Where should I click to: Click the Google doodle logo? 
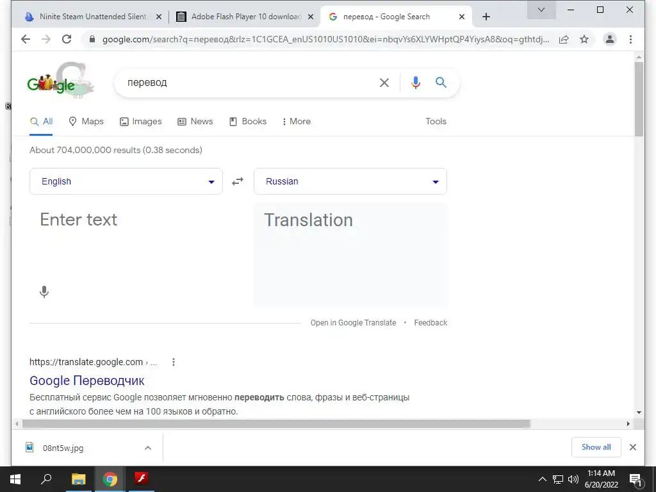pyautogui.click(x=61, y=80)
